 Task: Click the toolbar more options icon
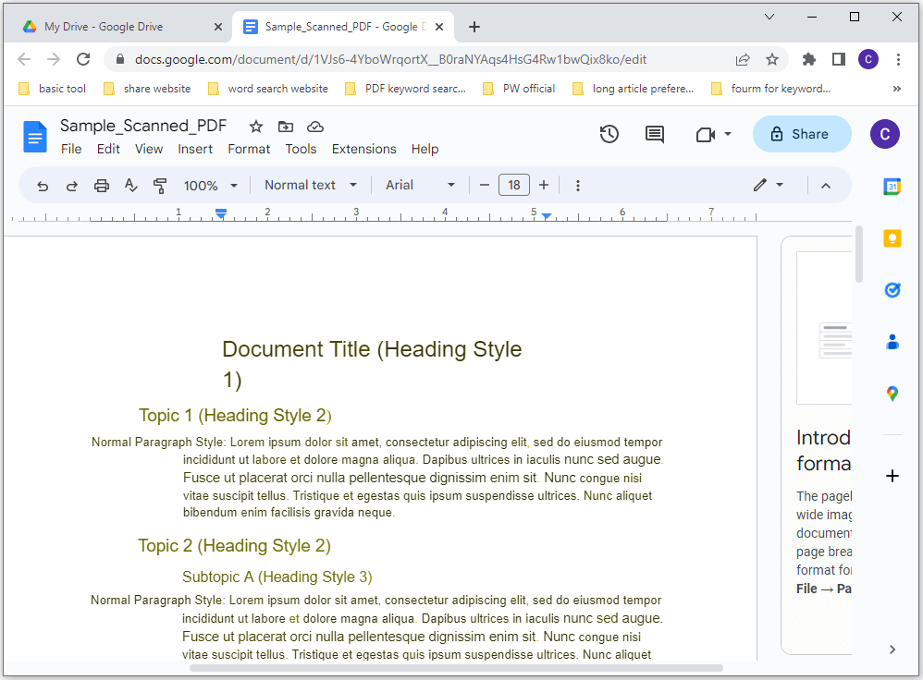click(577, 186)
